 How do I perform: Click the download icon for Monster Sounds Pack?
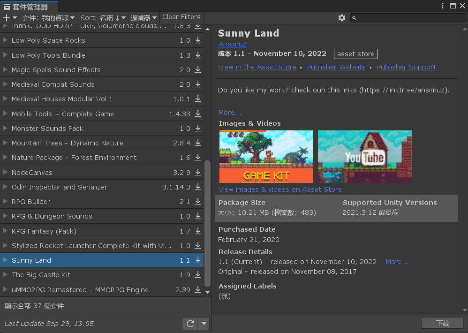[x=198, y=129]
